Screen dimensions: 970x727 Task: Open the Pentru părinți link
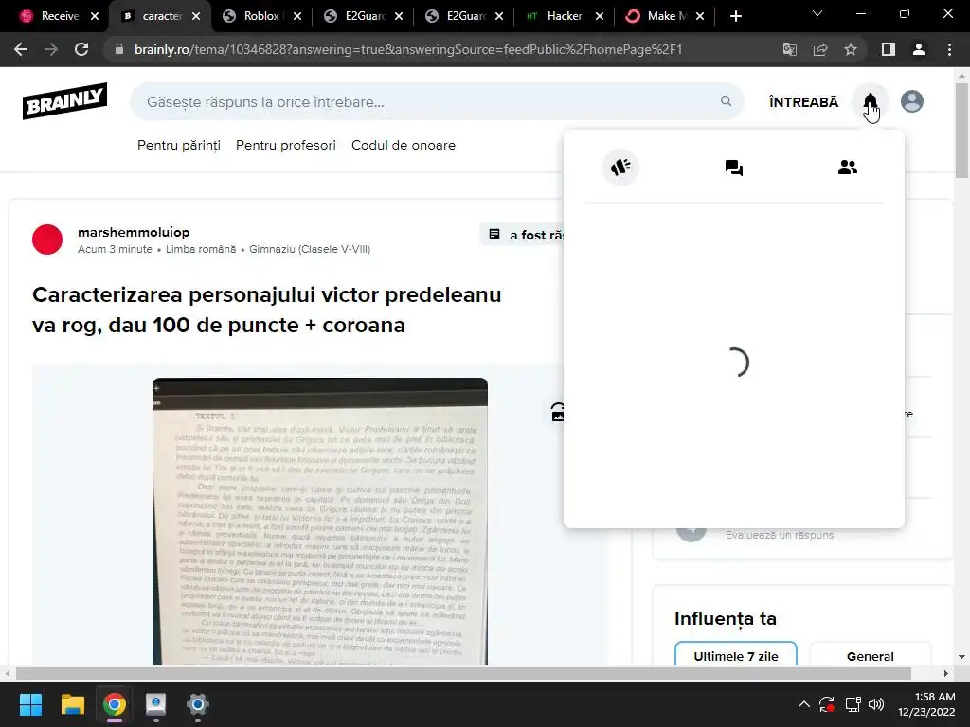pos(179,145)
